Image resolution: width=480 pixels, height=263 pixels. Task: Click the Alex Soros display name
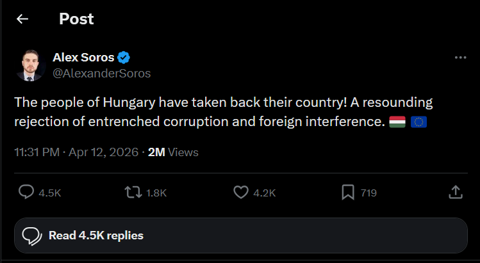tap(83, 58)
